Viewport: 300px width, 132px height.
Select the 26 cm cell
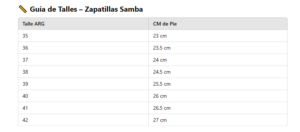click(x=218, y=96)
